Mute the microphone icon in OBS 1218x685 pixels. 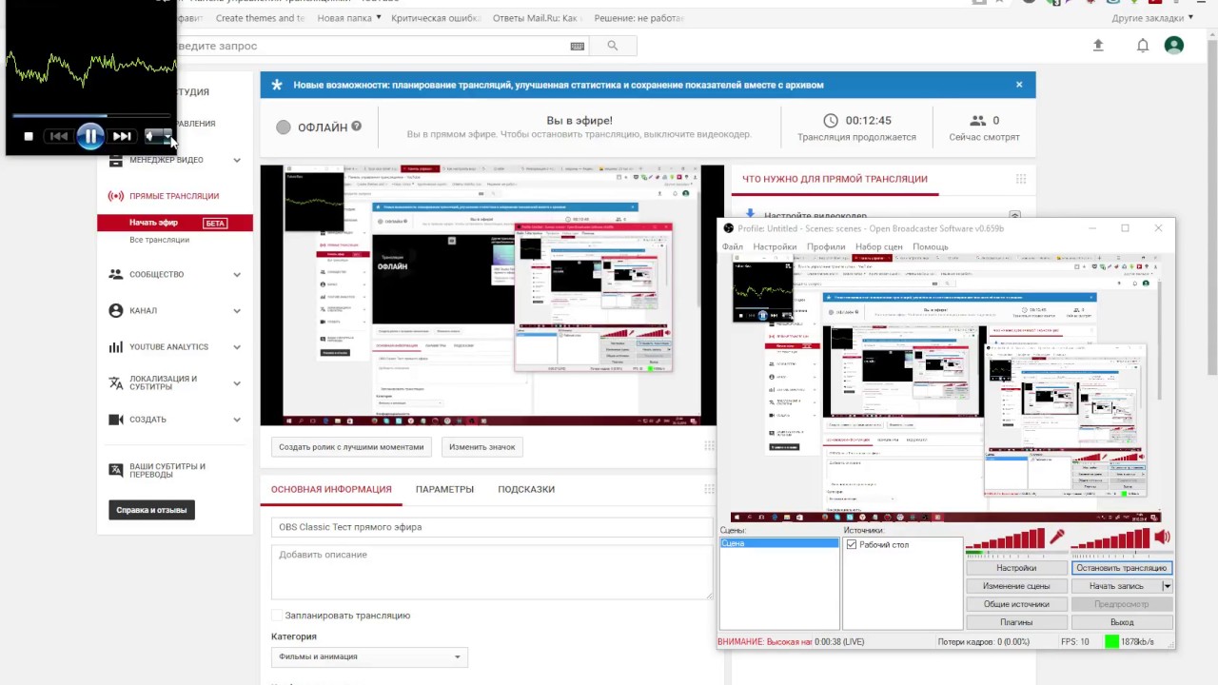click(x=1057, y=538)
